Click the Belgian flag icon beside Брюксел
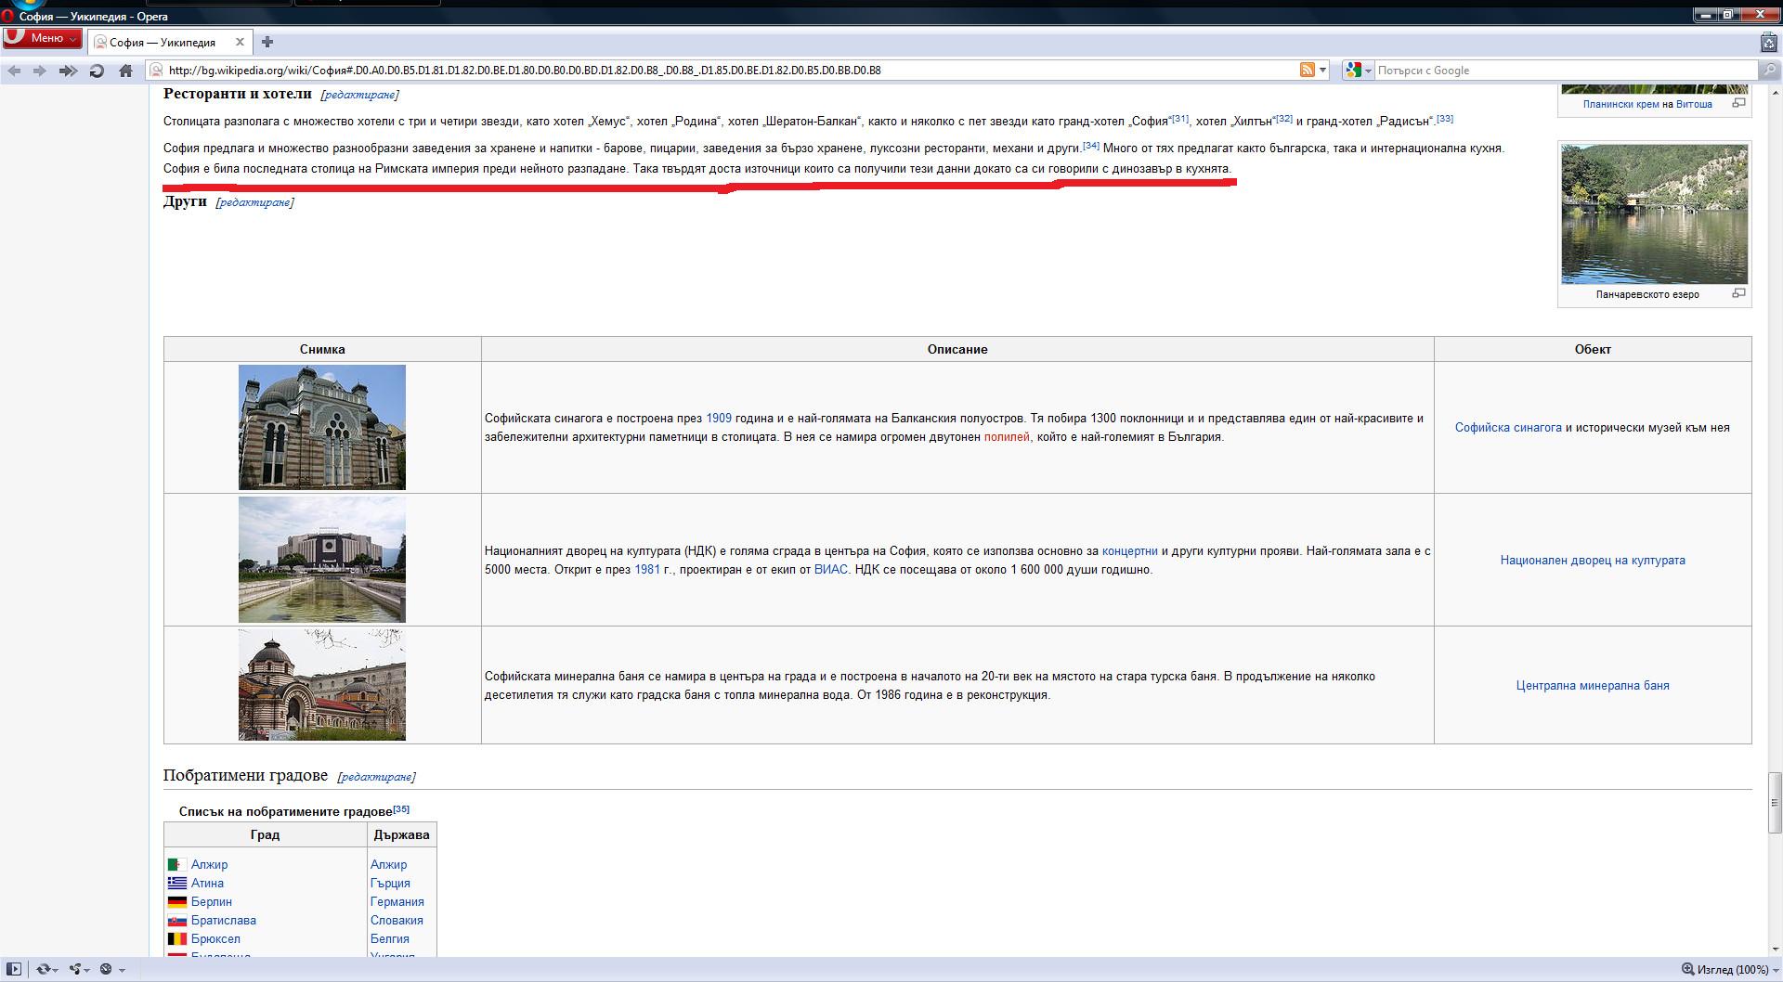Viewport: 1783px width, 982px height. 177,939
